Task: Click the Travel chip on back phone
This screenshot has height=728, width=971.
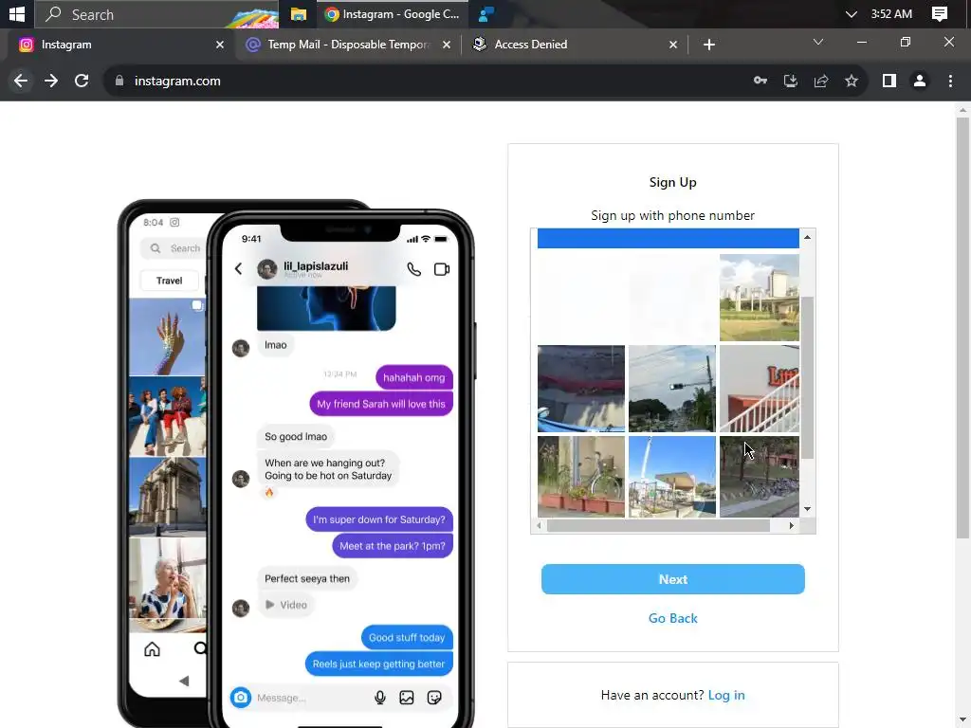Action: [169, 281]
